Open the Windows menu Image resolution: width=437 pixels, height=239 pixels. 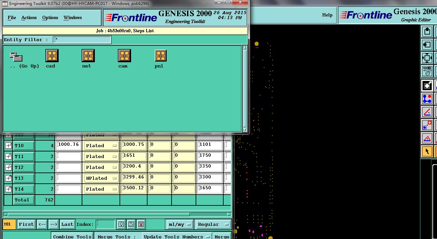click(x=73, y=17)
